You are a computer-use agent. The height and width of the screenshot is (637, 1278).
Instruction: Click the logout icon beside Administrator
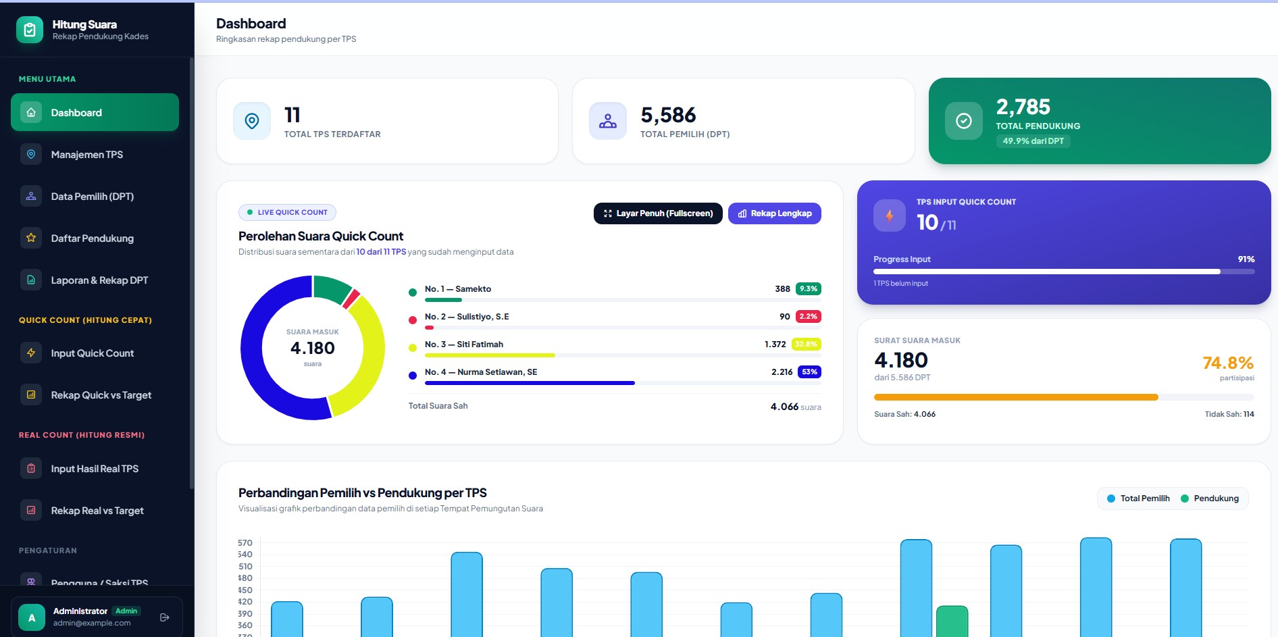click(x=164, y=617)
